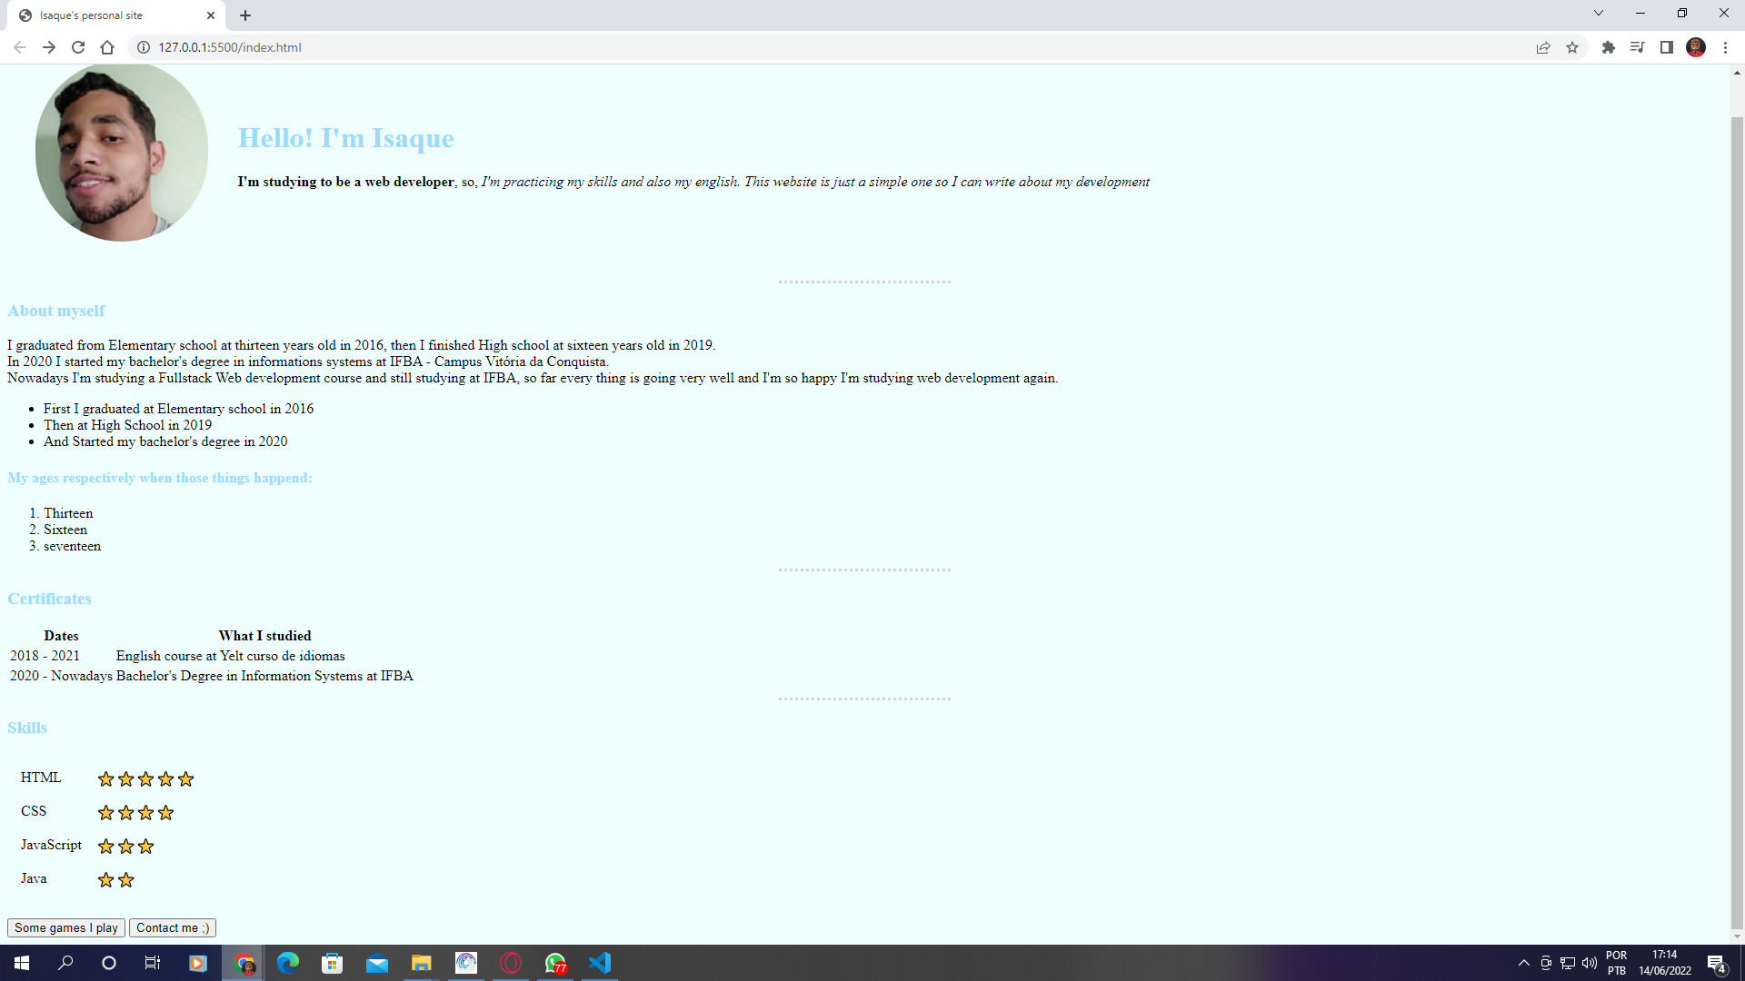The image size is (1745, 981).
Task: Click the view site information icon
Action: click(143, 47)
